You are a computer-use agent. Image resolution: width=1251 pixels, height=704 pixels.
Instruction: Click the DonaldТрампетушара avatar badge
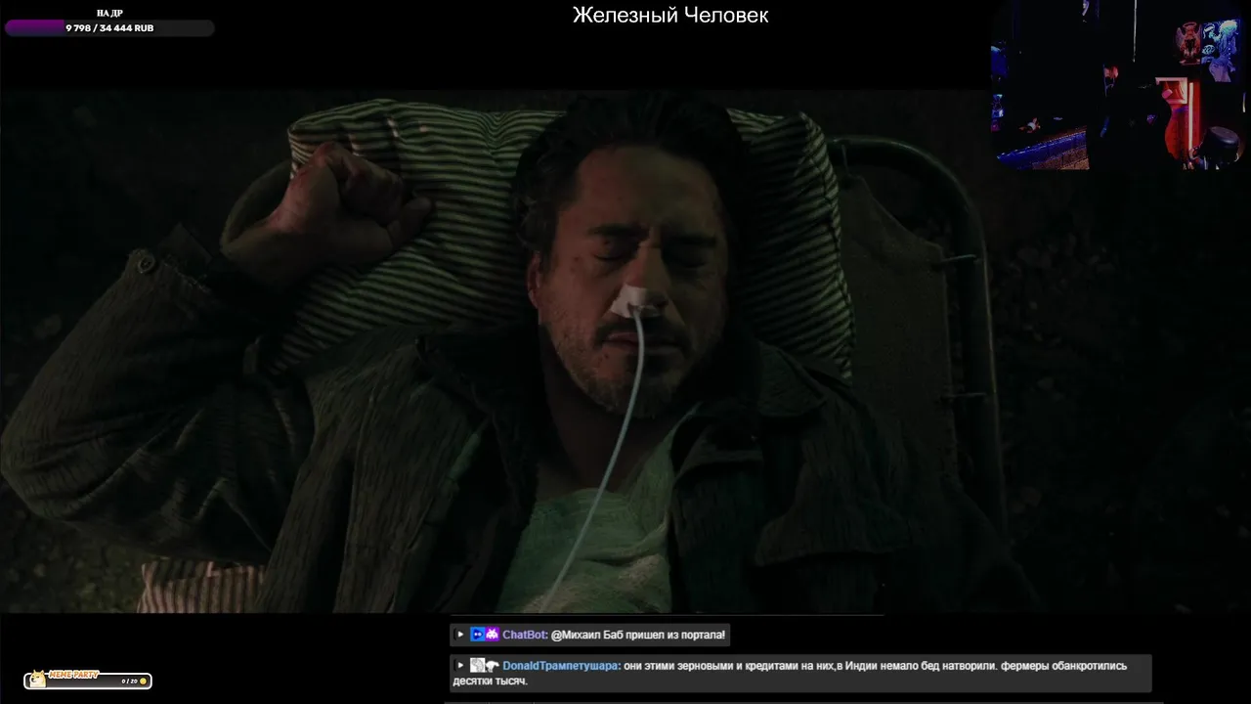coord(477,666)
